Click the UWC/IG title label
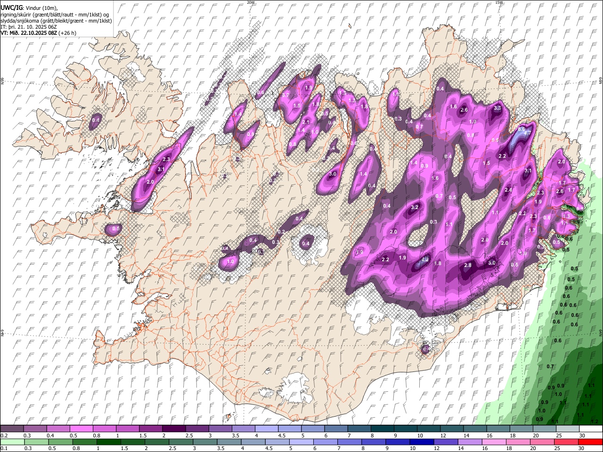Viewport: 603px width, 452px height. click(x=11, y=8)
